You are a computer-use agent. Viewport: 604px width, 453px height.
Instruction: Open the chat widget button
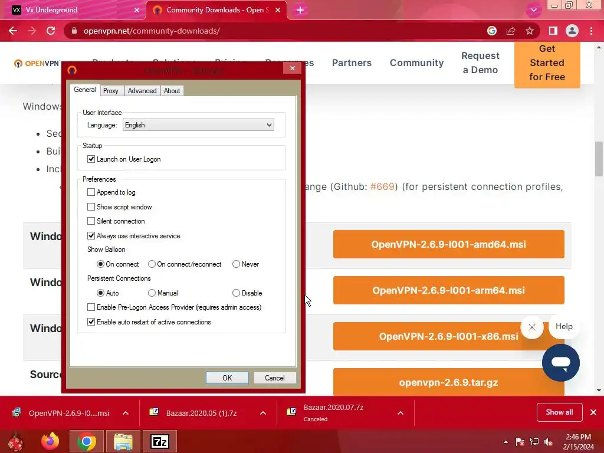[x=561, y=363]
